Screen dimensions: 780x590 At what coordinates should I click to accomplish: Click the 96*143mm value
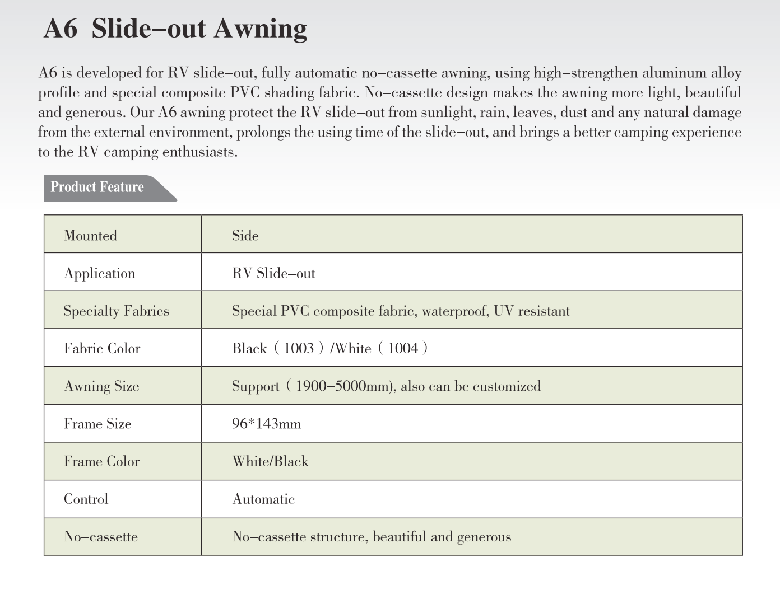[266, 424]
